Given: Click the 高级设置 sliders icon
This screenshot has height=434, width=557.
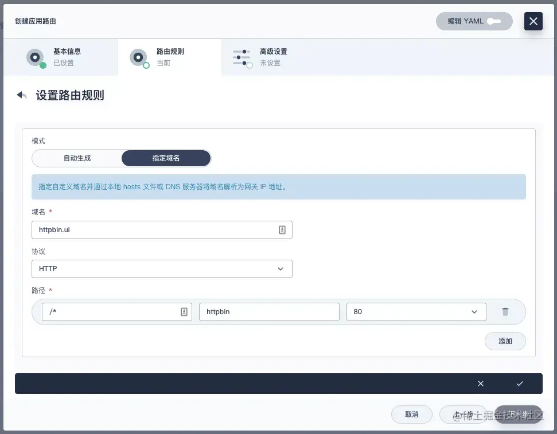Looking at the screenshot, I should 242,57.
